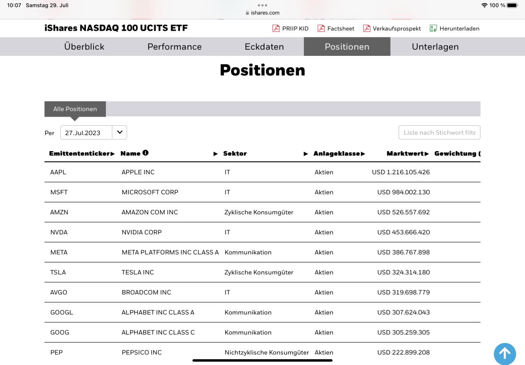
Task: Select the Alle Positionen tab
Action: tap(75, 109)
